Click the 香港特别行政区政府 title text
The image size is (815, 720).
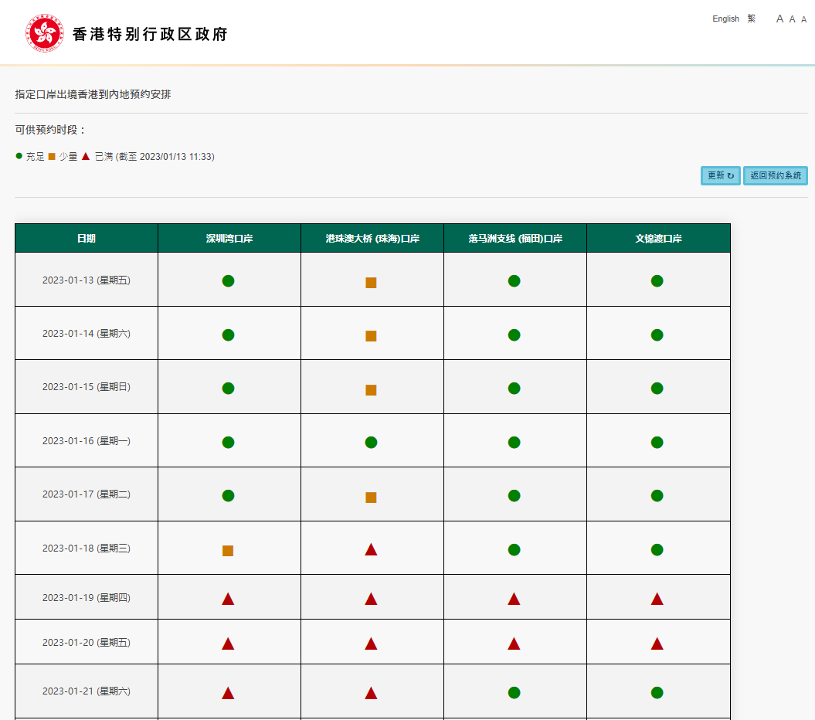(150, 34)
